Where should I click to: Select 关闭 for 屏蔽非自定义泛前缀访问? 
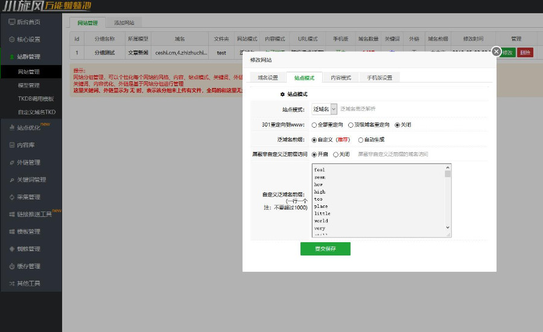[x=335, y=154]
